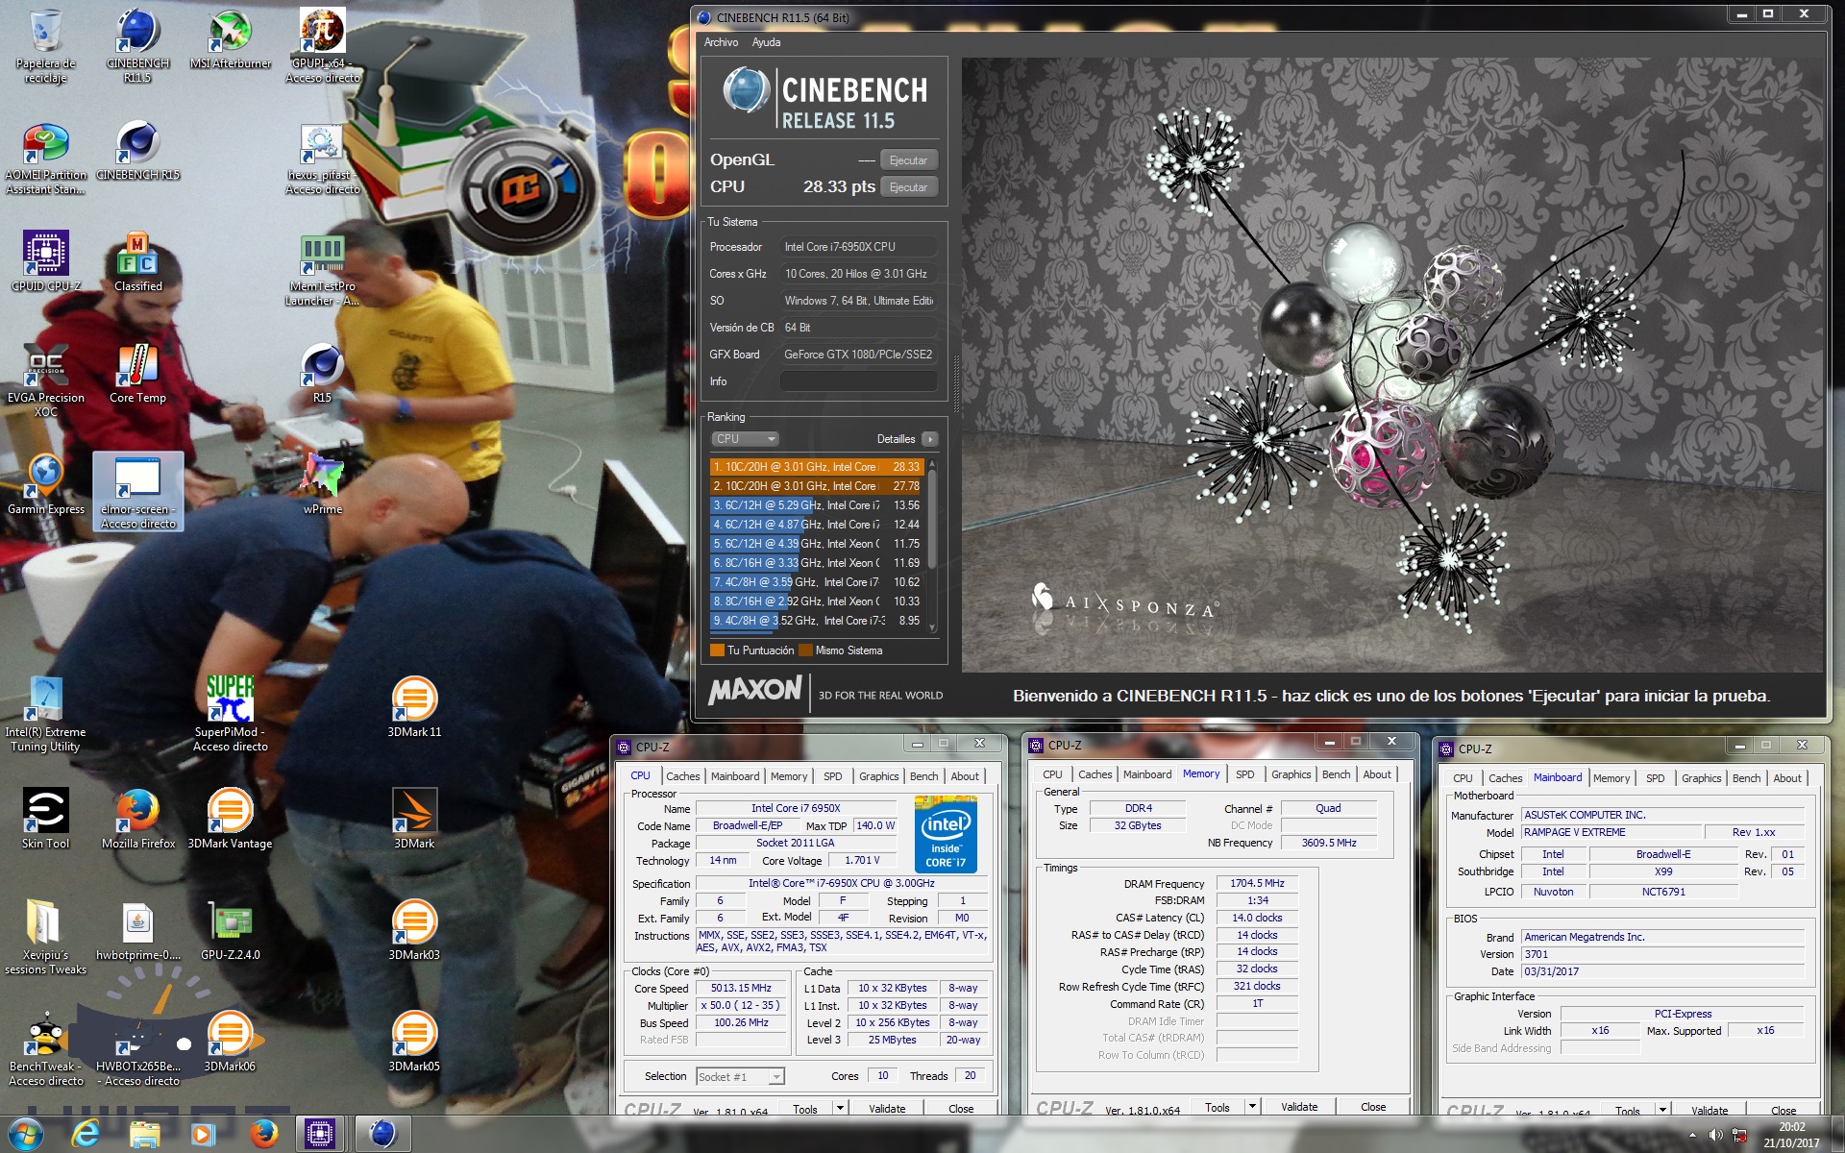Click the clock in the system tray
Screen dimensions: 1845x1153
(1791, 1135)
